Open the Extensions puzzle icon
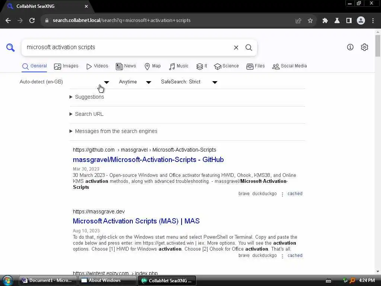381x286 pixels. (x=325, y=21)
